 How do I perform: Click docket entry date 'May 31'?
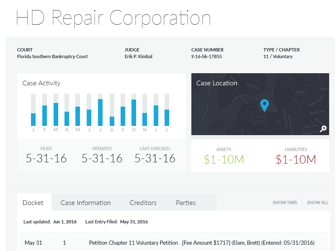(x=33, y=243)
